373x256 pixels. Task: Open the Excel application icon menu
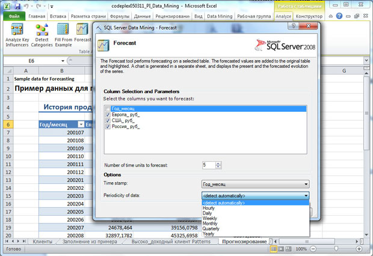point(7,6)
